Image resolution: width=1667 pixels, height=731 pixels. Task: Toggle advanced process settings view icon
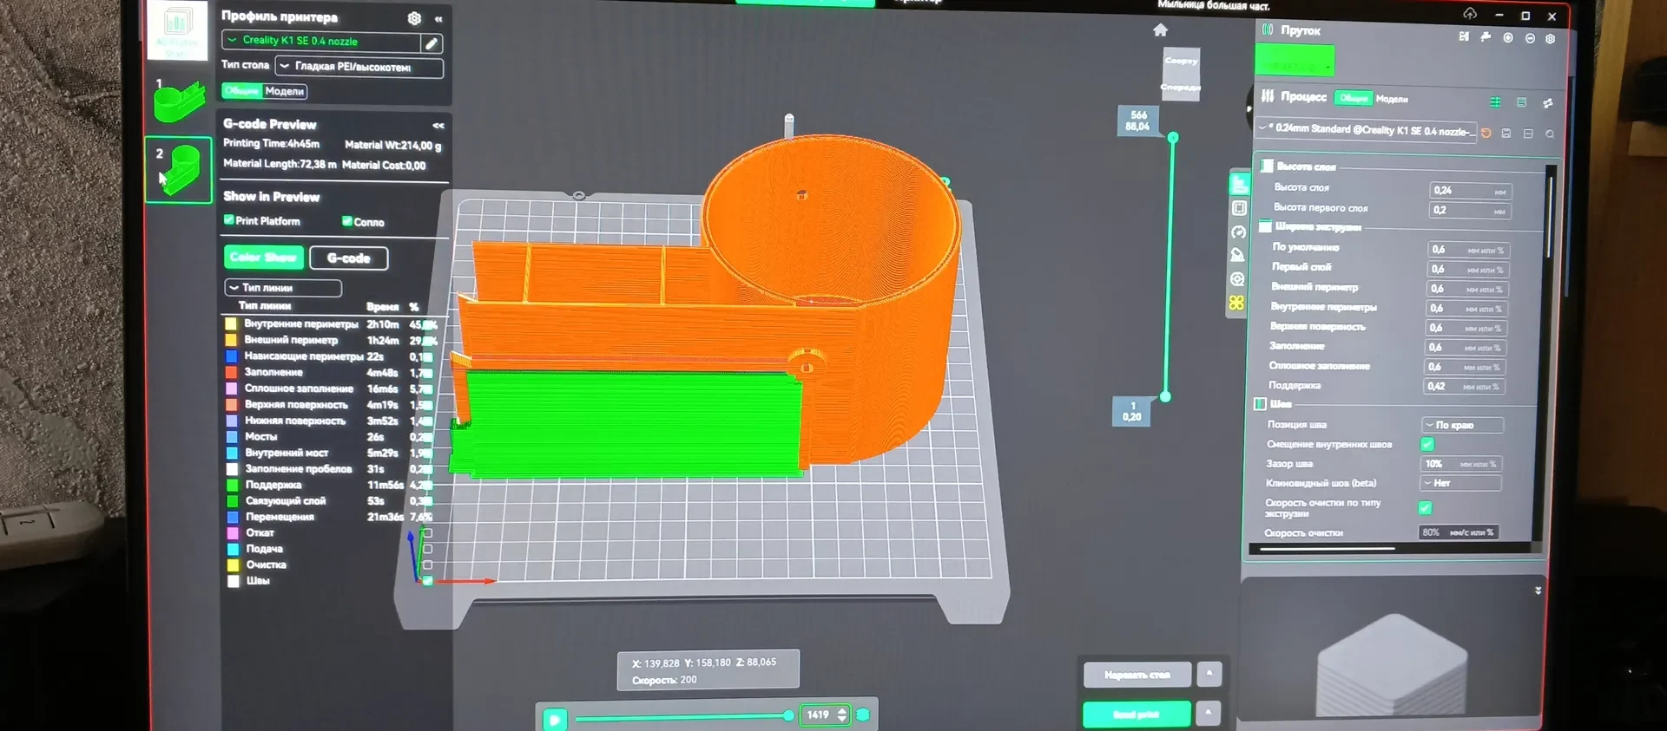coord(1495,102)
